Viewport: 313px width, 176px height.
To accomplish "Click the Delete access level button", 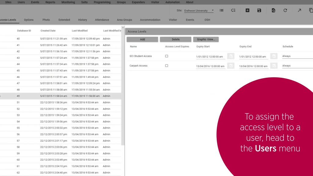I will click(x=176, y=39).
